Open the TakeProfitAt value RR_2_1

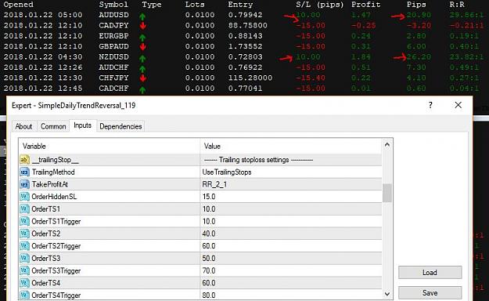[x=214, y=184]
